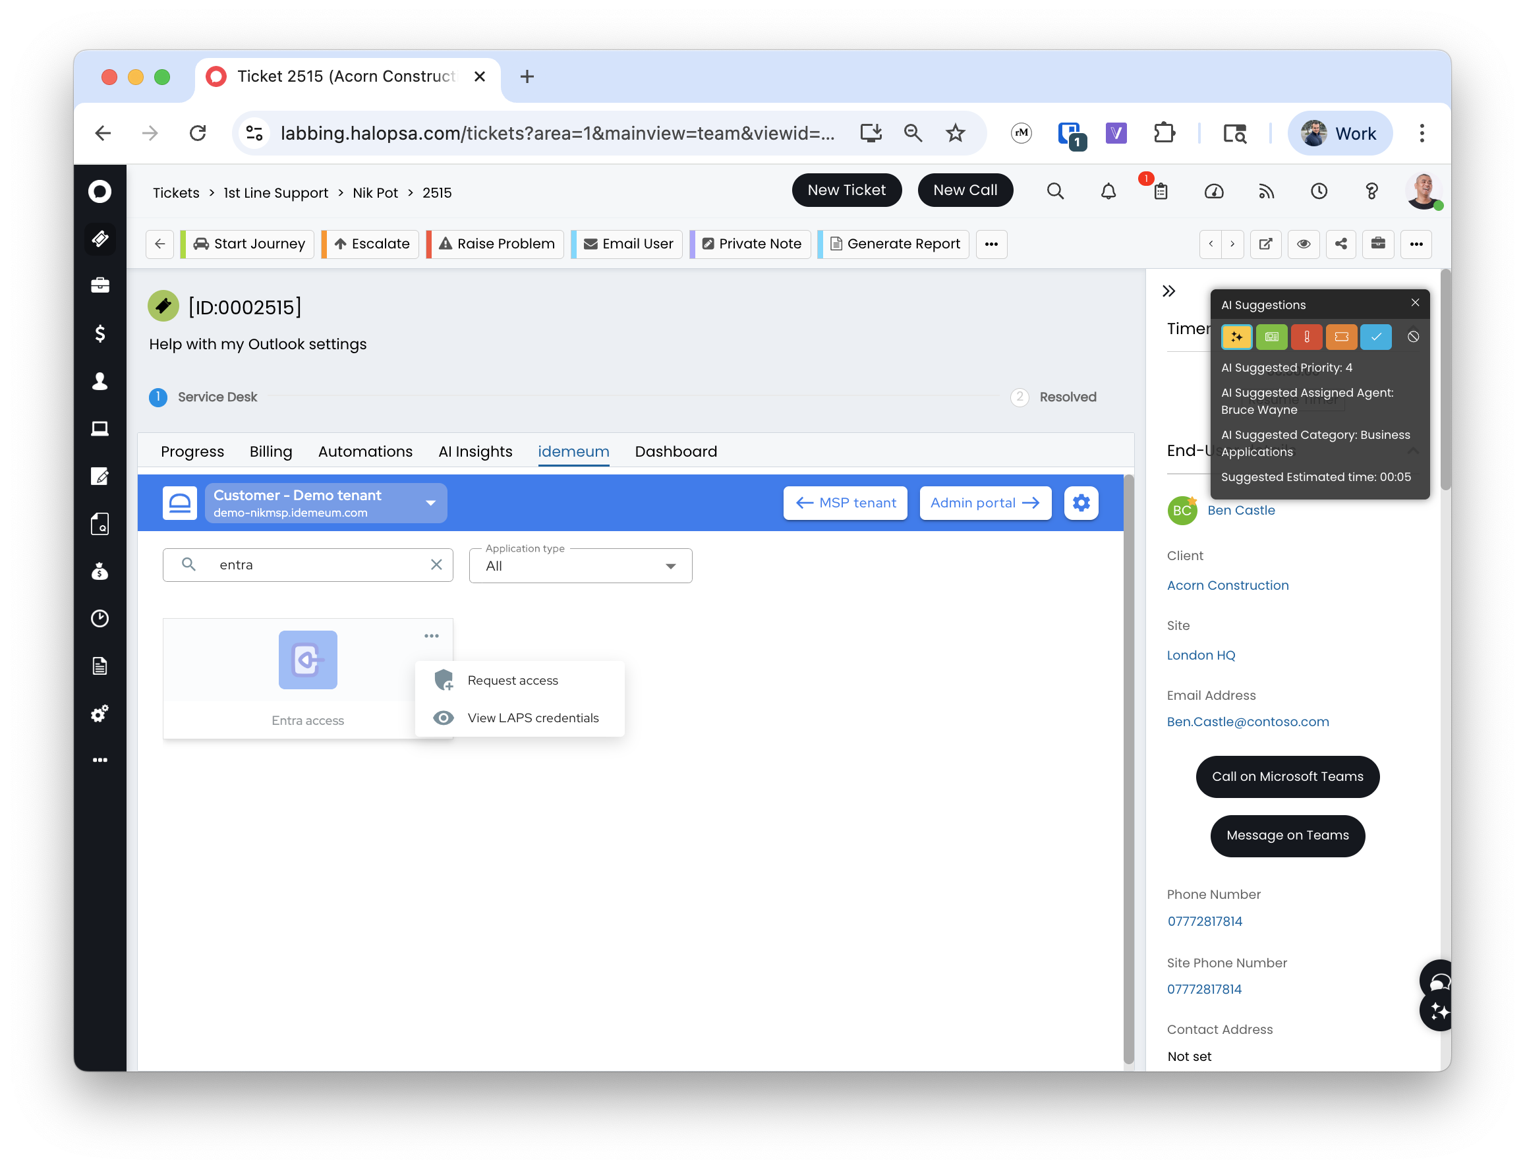Open more modules ellipsis in left sidebar
This screenshot has width=1525, height=1169.
100,760
